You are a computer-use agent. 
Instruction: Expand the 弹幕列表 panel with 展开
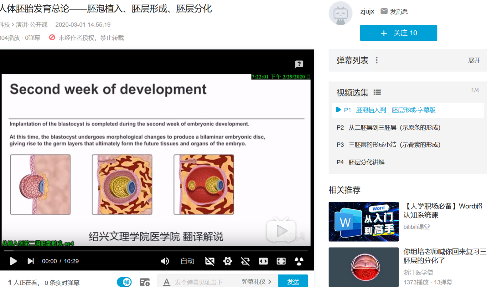474,60
